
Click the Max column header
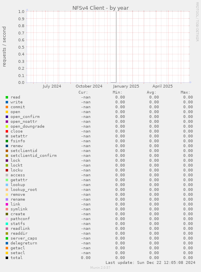click(185, 92)
